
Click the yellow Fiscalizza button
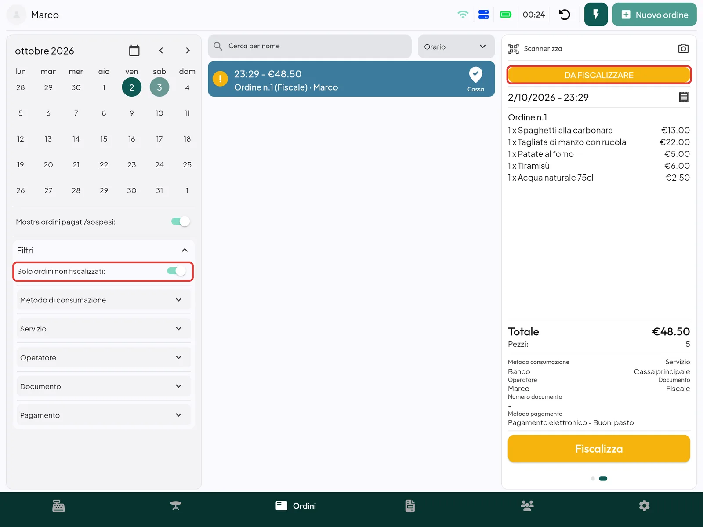click(599, 449)
